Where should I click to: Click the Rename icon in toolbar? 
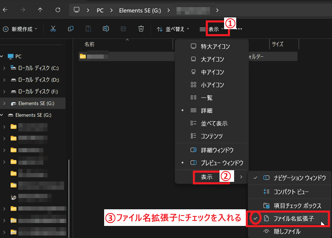106,29
